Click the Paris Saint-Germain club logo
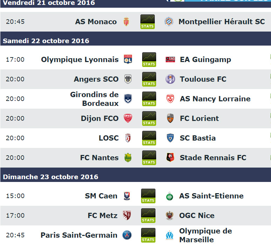Image resolution: width=271 pixels, height=251 pixels. coord(127,235)
